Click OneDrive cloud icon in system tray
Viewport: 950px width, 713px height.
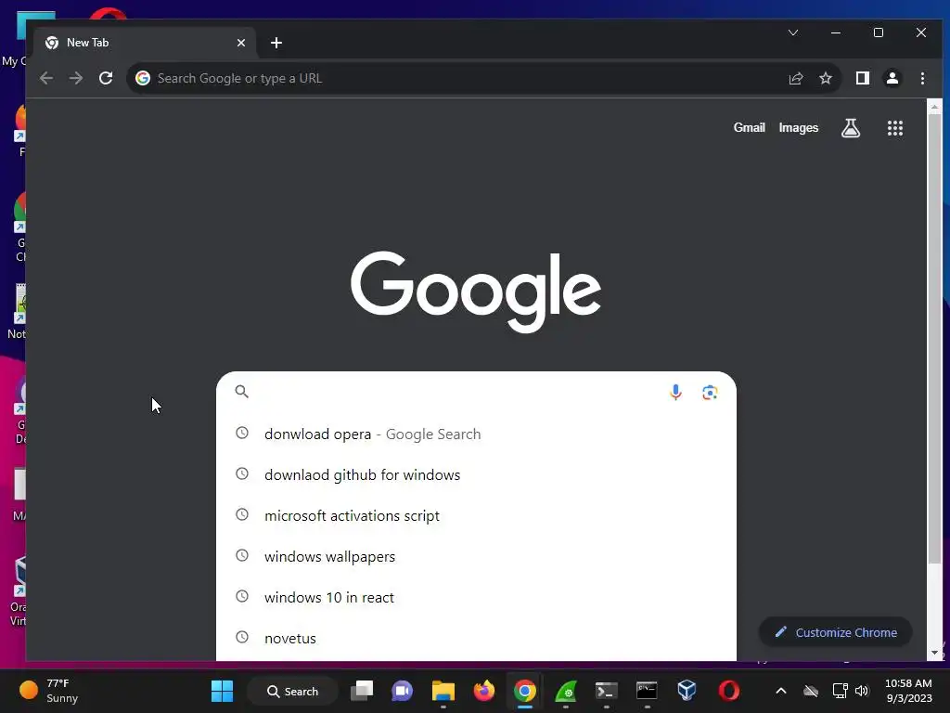coord(811,691)
